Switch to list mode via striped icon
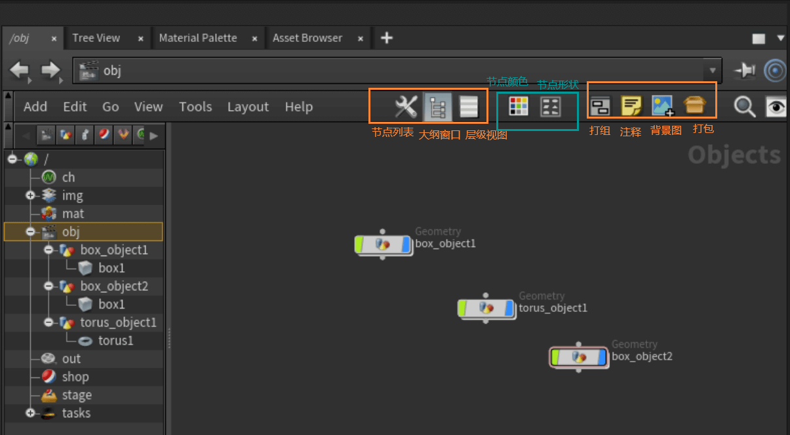The image size is (790, 435). pyautogui.click(x=469, y=106)
